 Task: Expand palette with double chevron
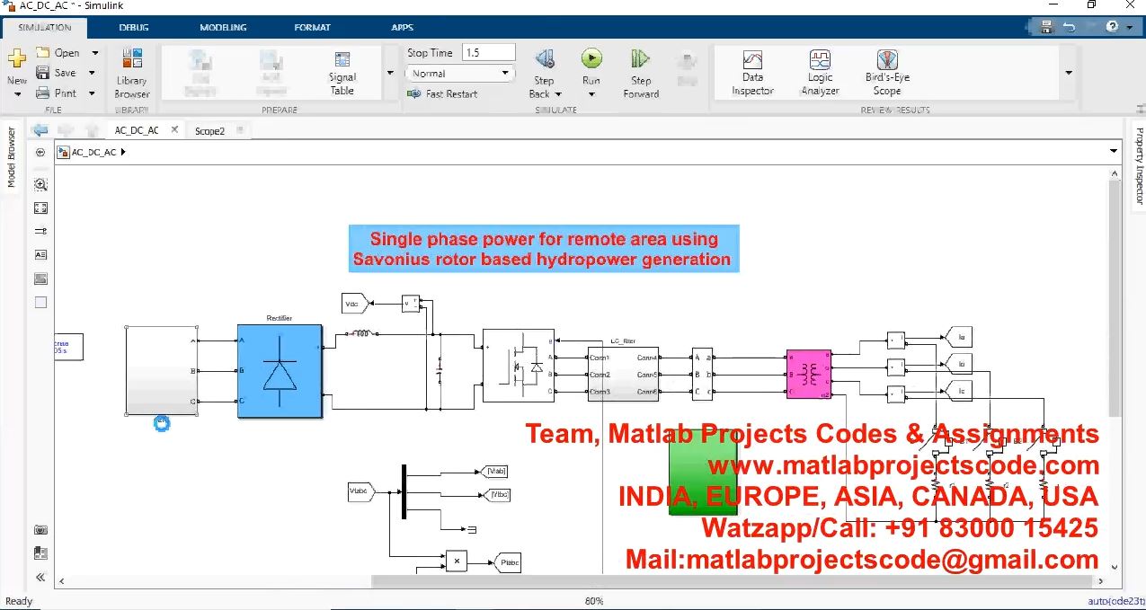(x=40, y=578)
